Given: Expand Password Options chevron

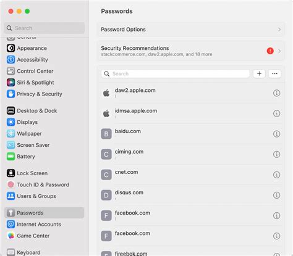Looking at the screenshot, I should pos(279,30).
